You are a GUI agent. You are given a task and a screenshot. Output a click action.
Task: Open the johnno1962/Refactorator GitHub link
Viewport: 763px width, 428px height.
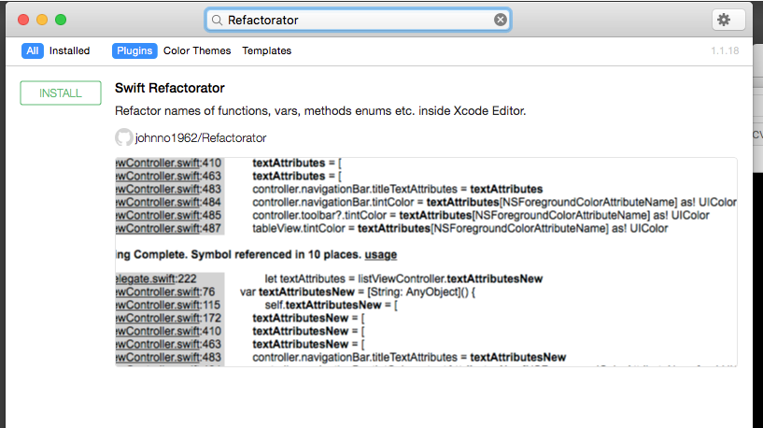pyautogui.click(x=201, y=138)
